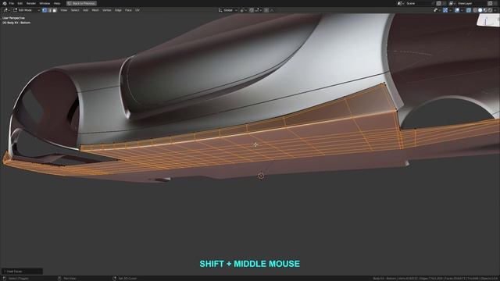
Task: Enable edge select mode
Action: click(49, 10)
